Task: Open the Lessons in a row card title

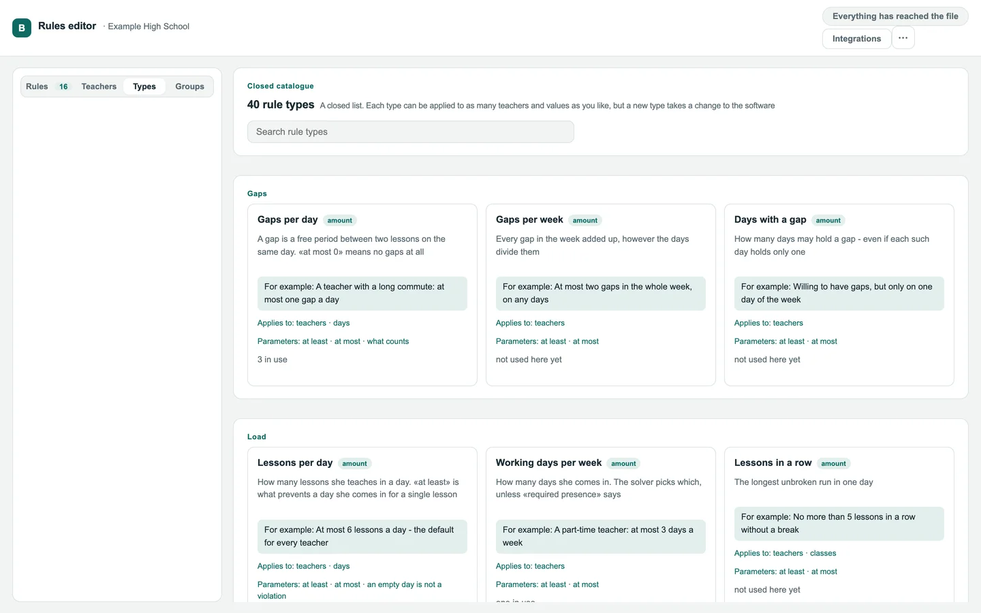Action: 773,462
